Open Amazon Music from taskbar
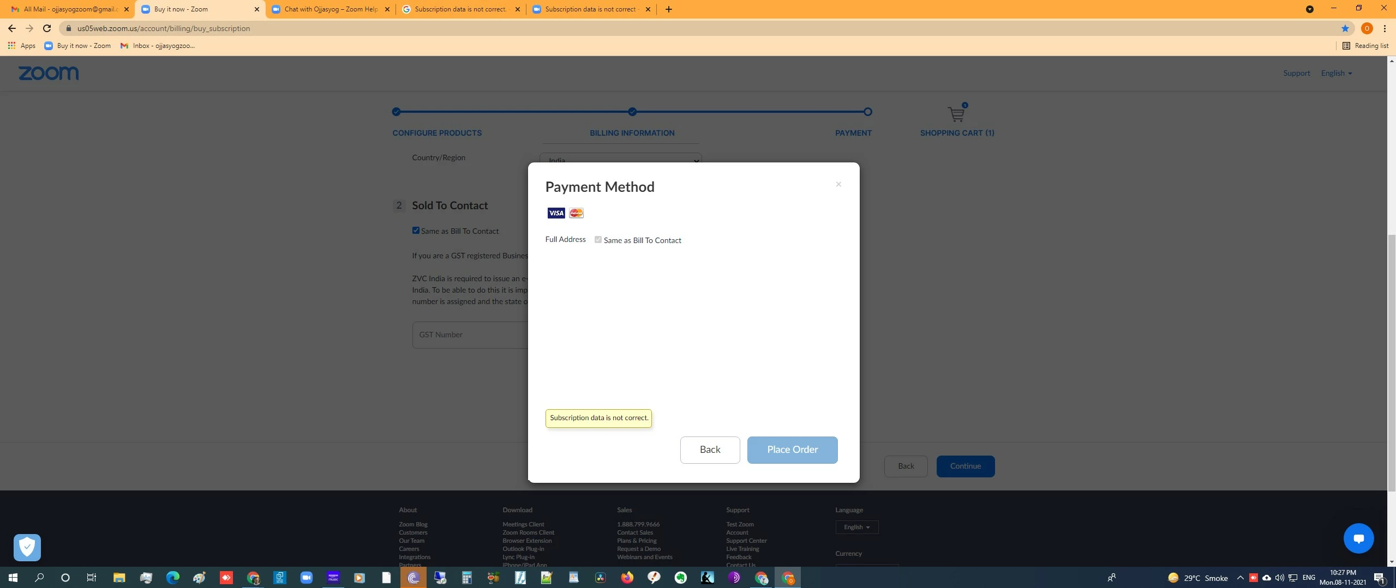The width and height of the screenshot is (1396, 588). (x=333, y=578)
